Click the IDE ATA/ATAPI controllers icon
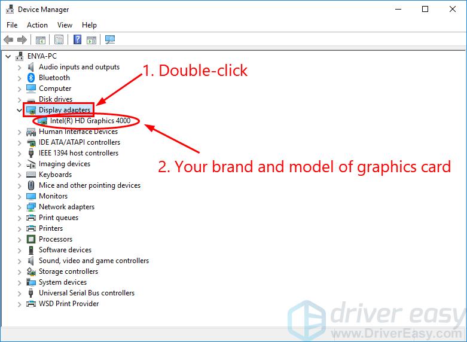The image size is (467, 342). (x=31, y=142)
